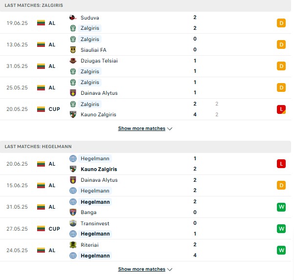This screenshot has width=294, height=280.
Task: Click the red loss badge on 20.05.25 match
Action: [281, 109]
